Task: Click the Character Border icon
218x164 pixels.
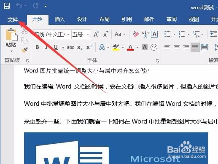Action: coord(154,34)
